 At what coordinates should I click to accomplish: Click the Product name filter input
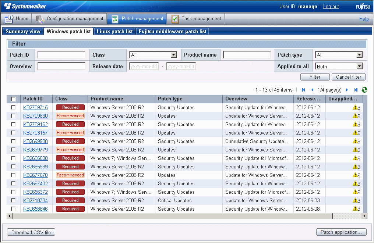click(x=247, y=55)
